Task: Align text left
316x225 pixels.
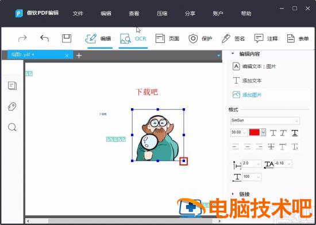Action: [236, 147]
